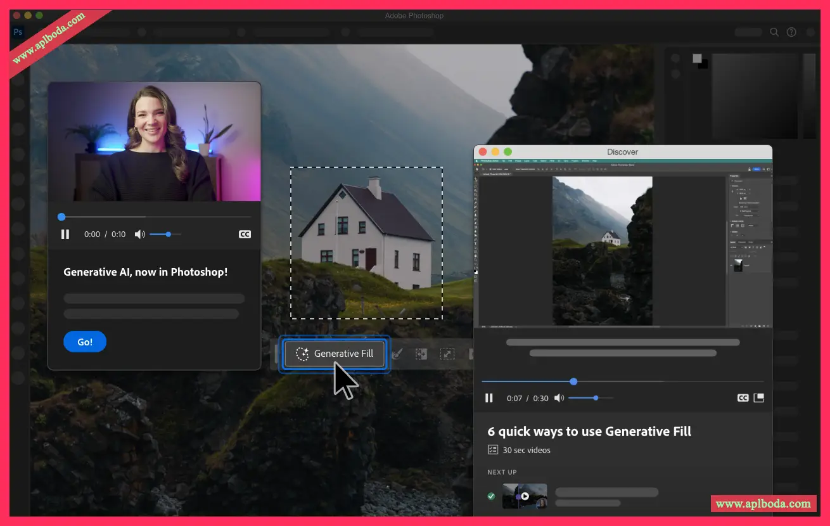Click the foreground color swatch
The height and width of the screenshot is (526, 830).
(x=697, y=59)
